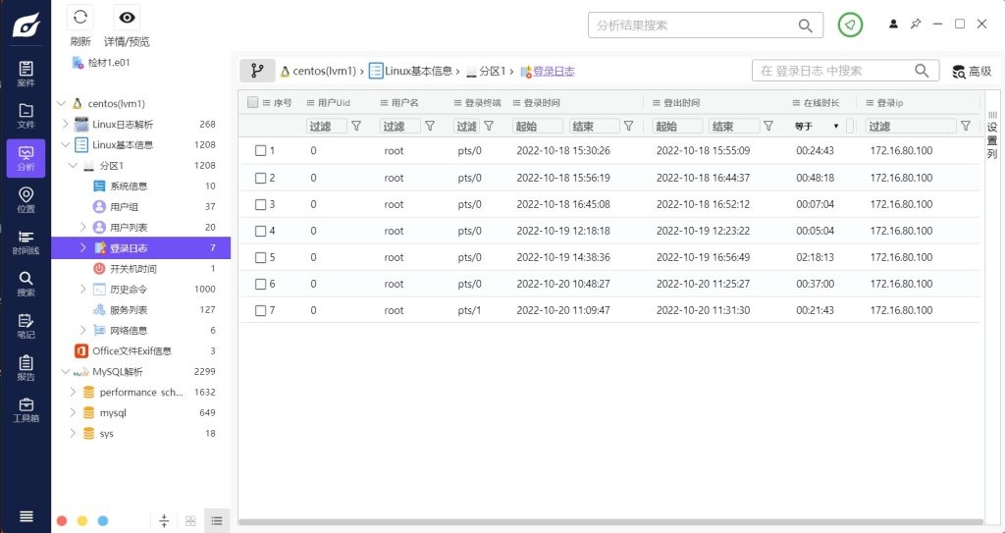Select 系统信息 in the tree

[129, 187]
